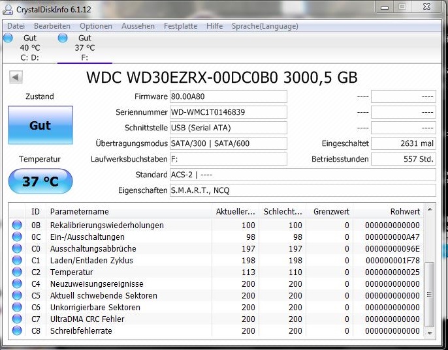Click the scrollbar down arrow
The width and height of the screenshot is (448, 350).
pyautogui.click(x=430, y=332)
